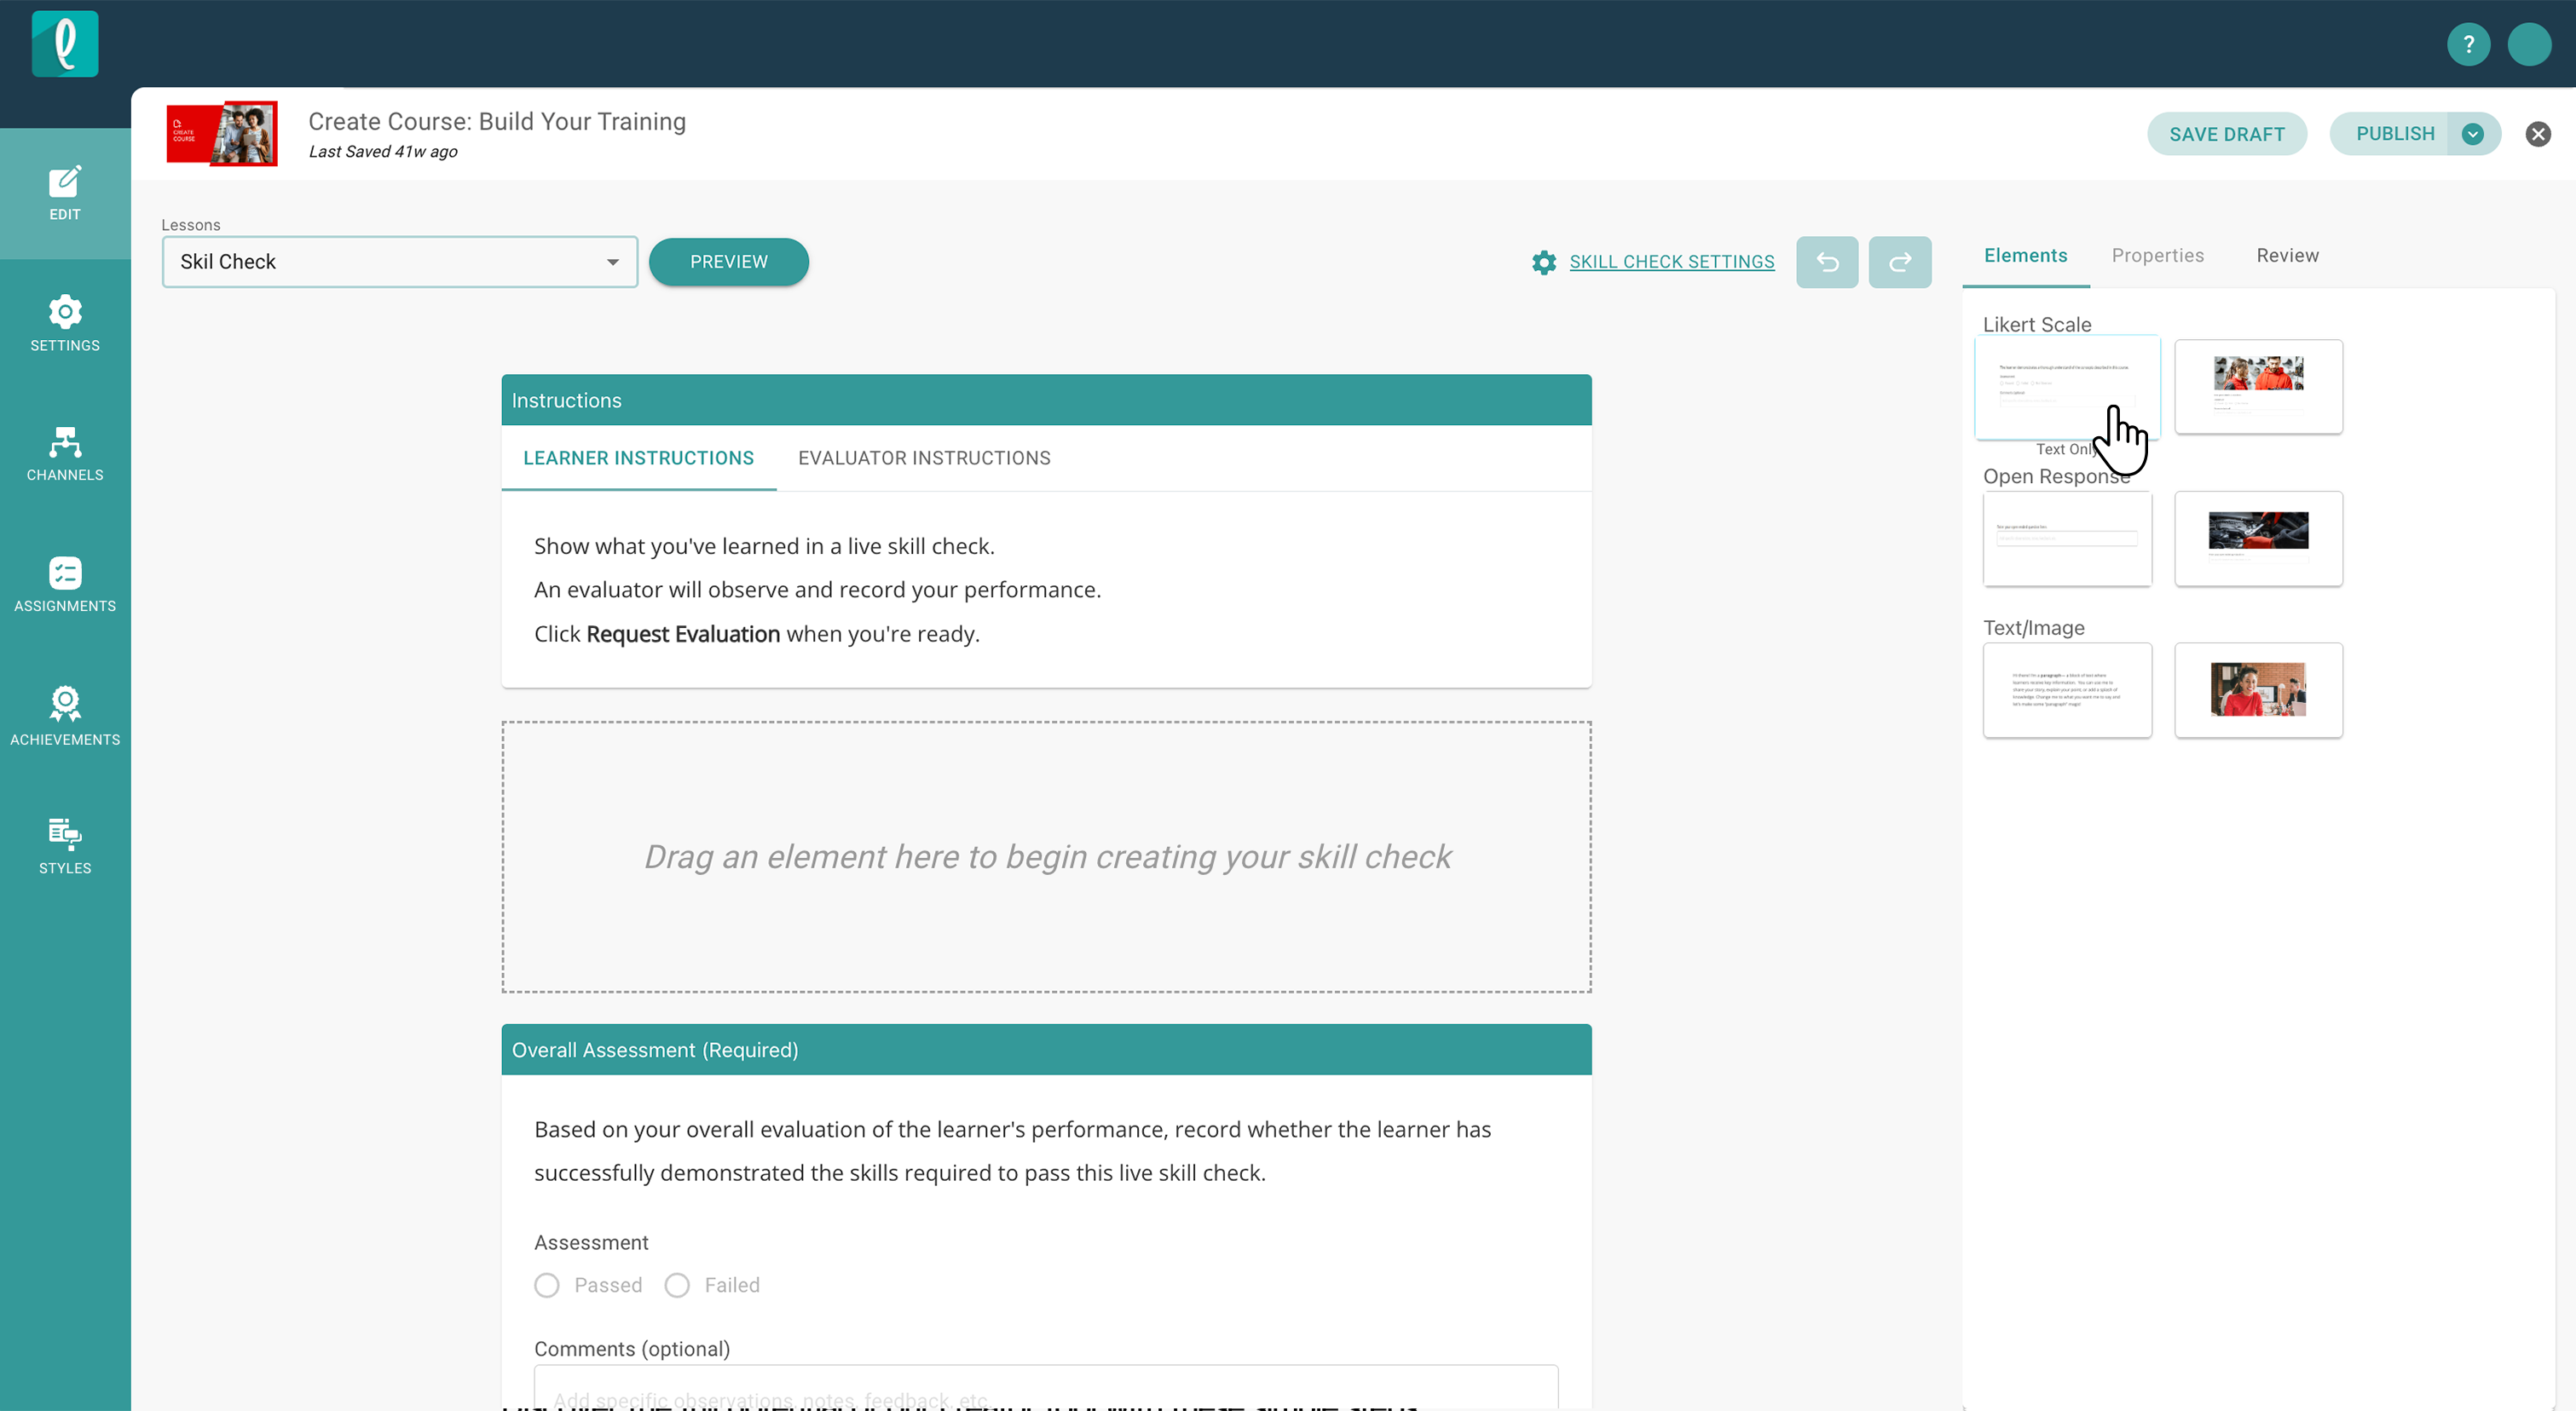Open the Settings gear in sidebar
The image size is (2576, 1411).
pos(65,323)
